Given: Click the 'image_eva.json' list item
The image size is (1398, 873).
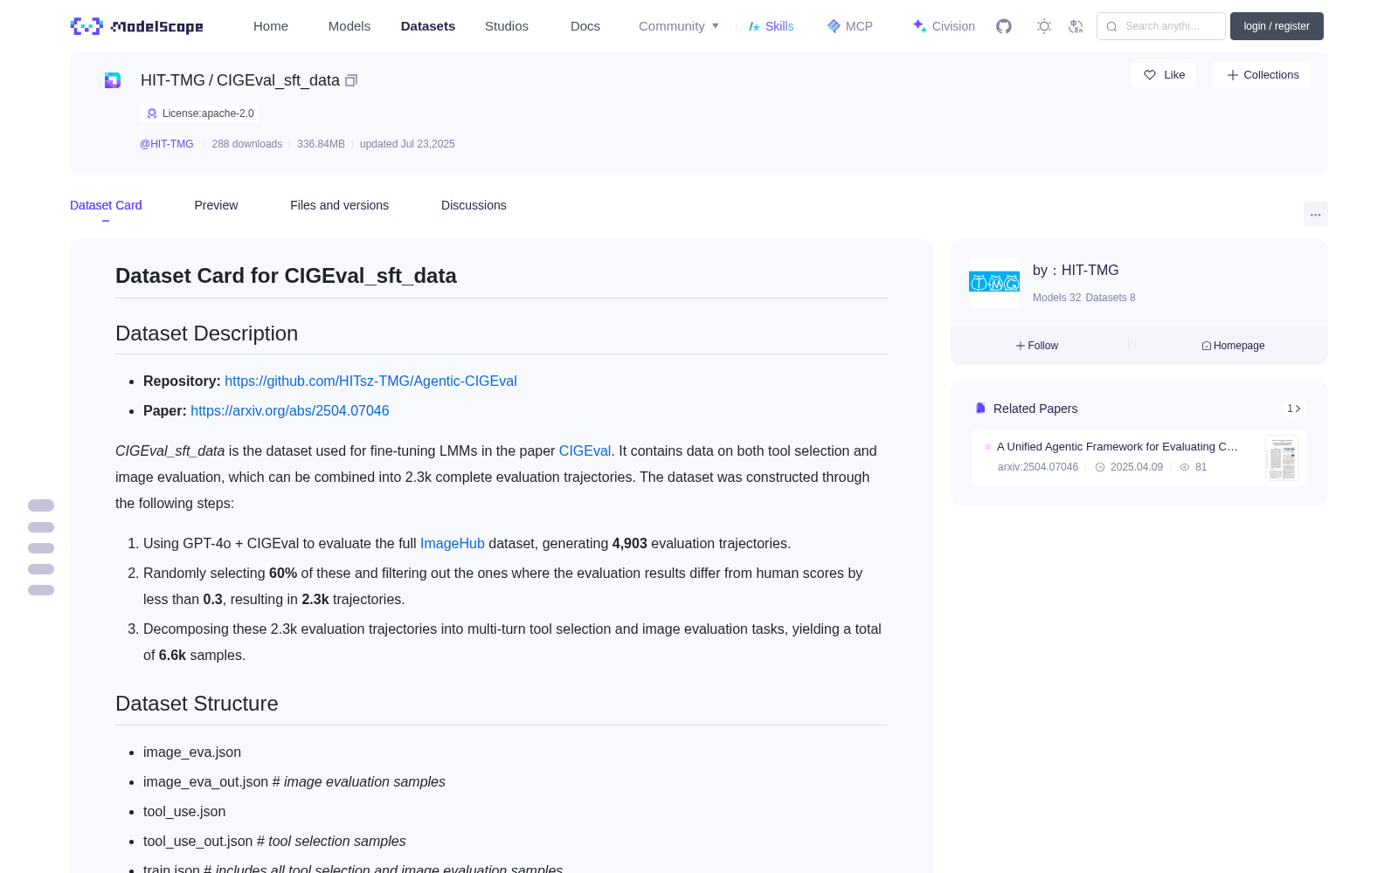Looking at the screenshot, I should coord(192,753).
